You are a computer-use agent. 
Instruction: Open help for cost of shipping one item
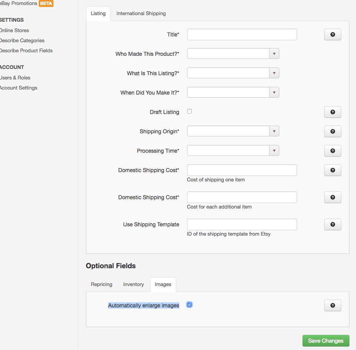click(333, 170)
